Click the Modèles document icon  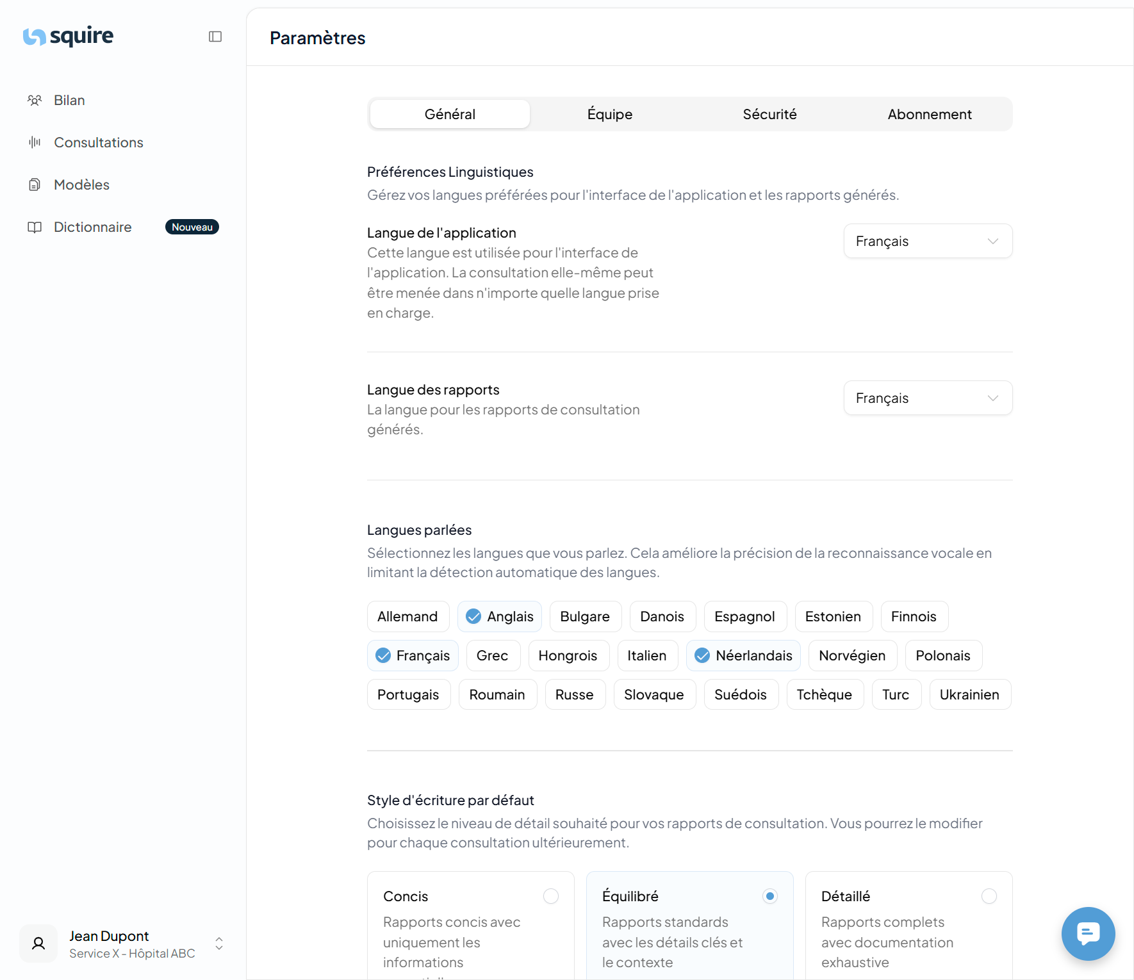35,184
